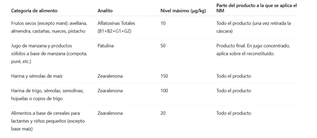The height and width of the screenshot is (138, 317).
Task: Select the "Patulina" analyte cell
Action: click(106, 46)
